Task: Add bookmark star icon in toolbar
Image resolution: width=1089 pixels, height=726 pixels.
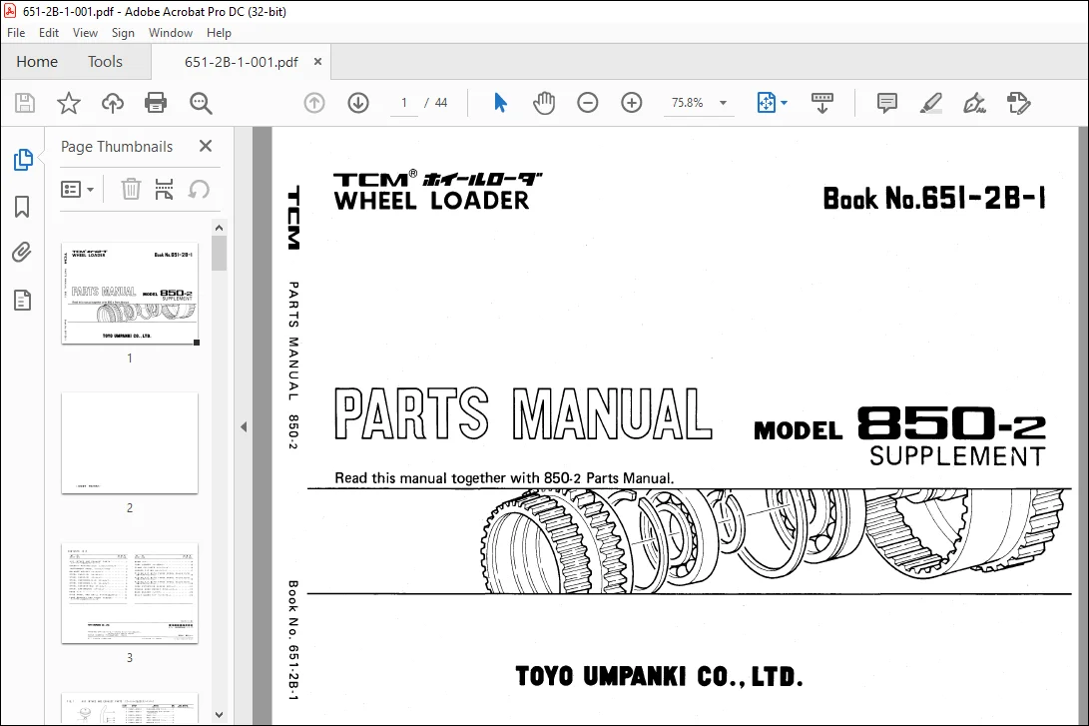Action: click(68, 103)
